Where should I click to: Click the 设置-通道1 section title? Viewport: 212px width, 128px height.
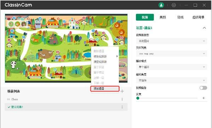(144, 28)
